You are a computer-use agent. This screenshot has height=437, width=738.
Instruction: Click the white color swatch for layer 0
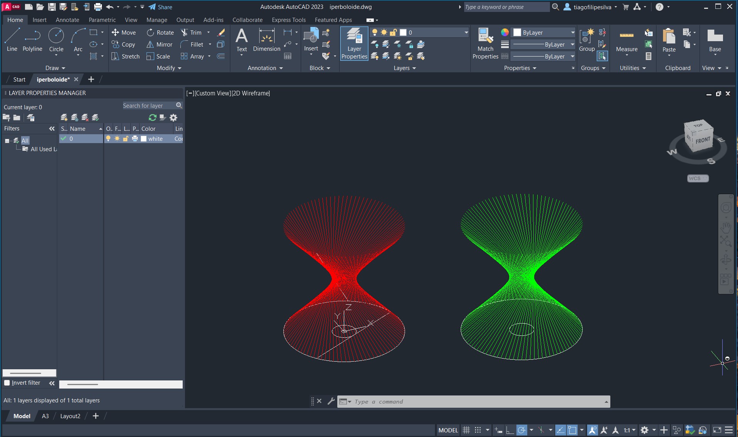pyautogui.click(x=144, y=139)
